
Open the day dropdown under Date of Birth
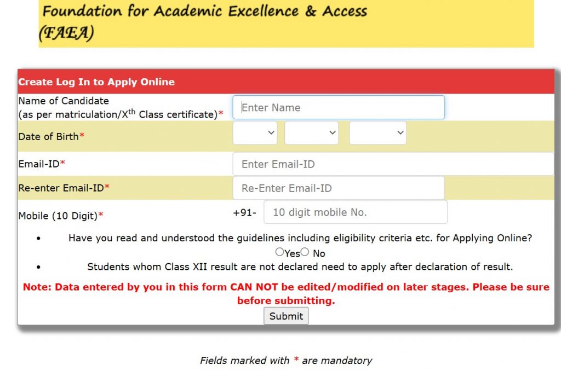(x=255, y=132)
